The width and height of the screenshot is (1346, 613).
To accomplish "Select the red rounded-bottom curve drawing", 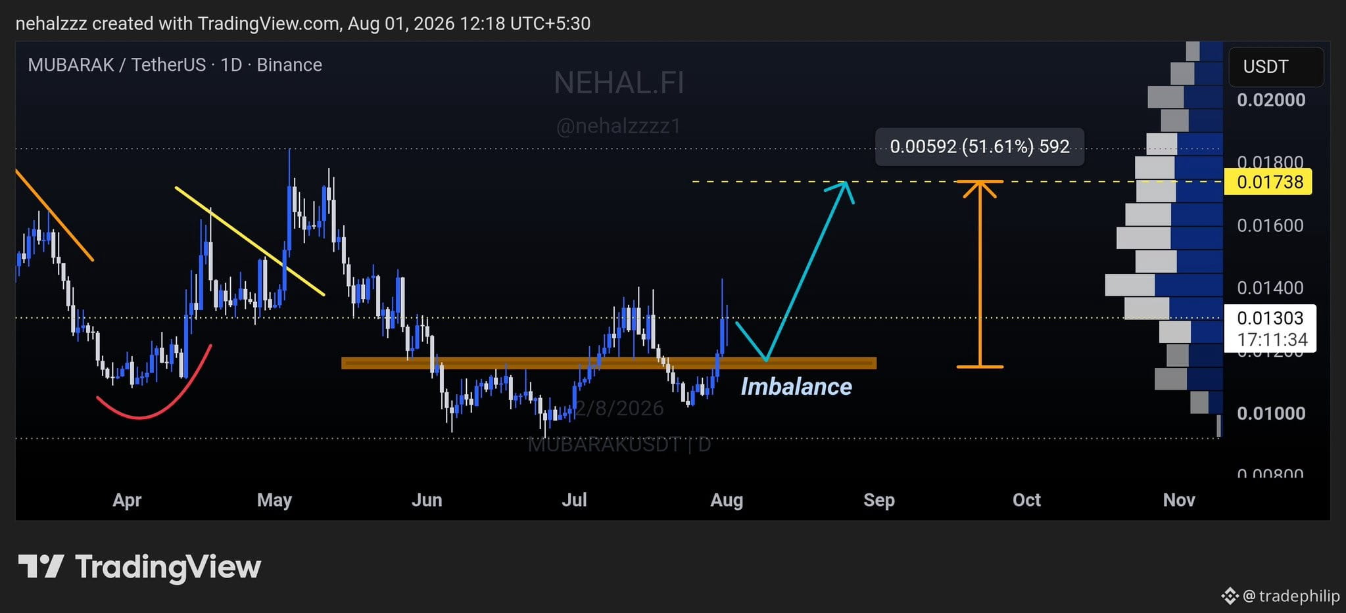I will pos(154,381).
